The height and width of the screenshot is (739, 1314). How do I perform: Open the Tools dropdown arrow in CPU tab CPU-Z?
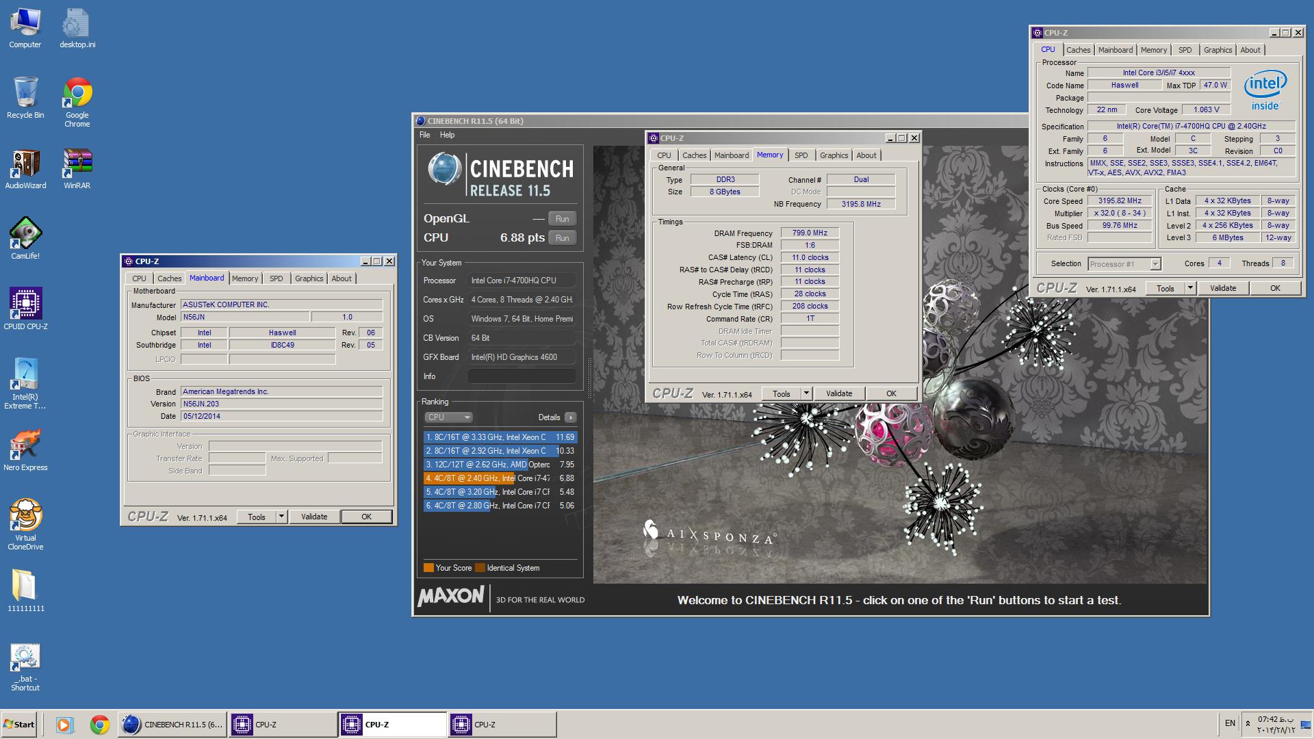coord(1190,288)
